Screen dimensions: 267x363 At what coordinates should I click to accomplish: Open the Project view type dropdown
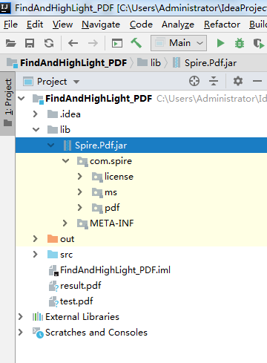pyautogui.click(x=51, y=82)
